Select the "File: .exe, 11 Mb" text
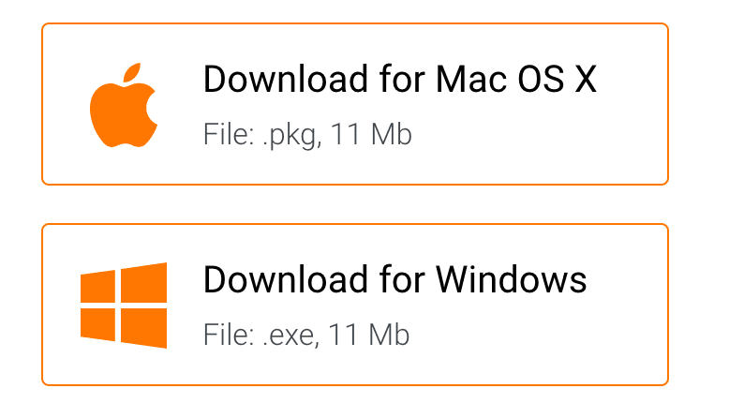 click(306, 335)
